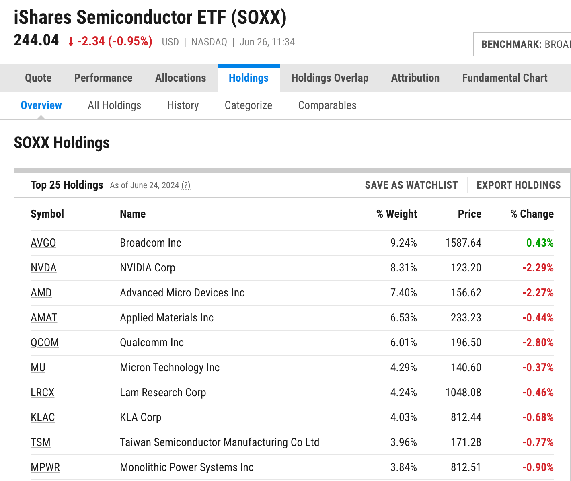
Task: Click SAVE AS WATCHLIST
Action: tap(411, 185)
